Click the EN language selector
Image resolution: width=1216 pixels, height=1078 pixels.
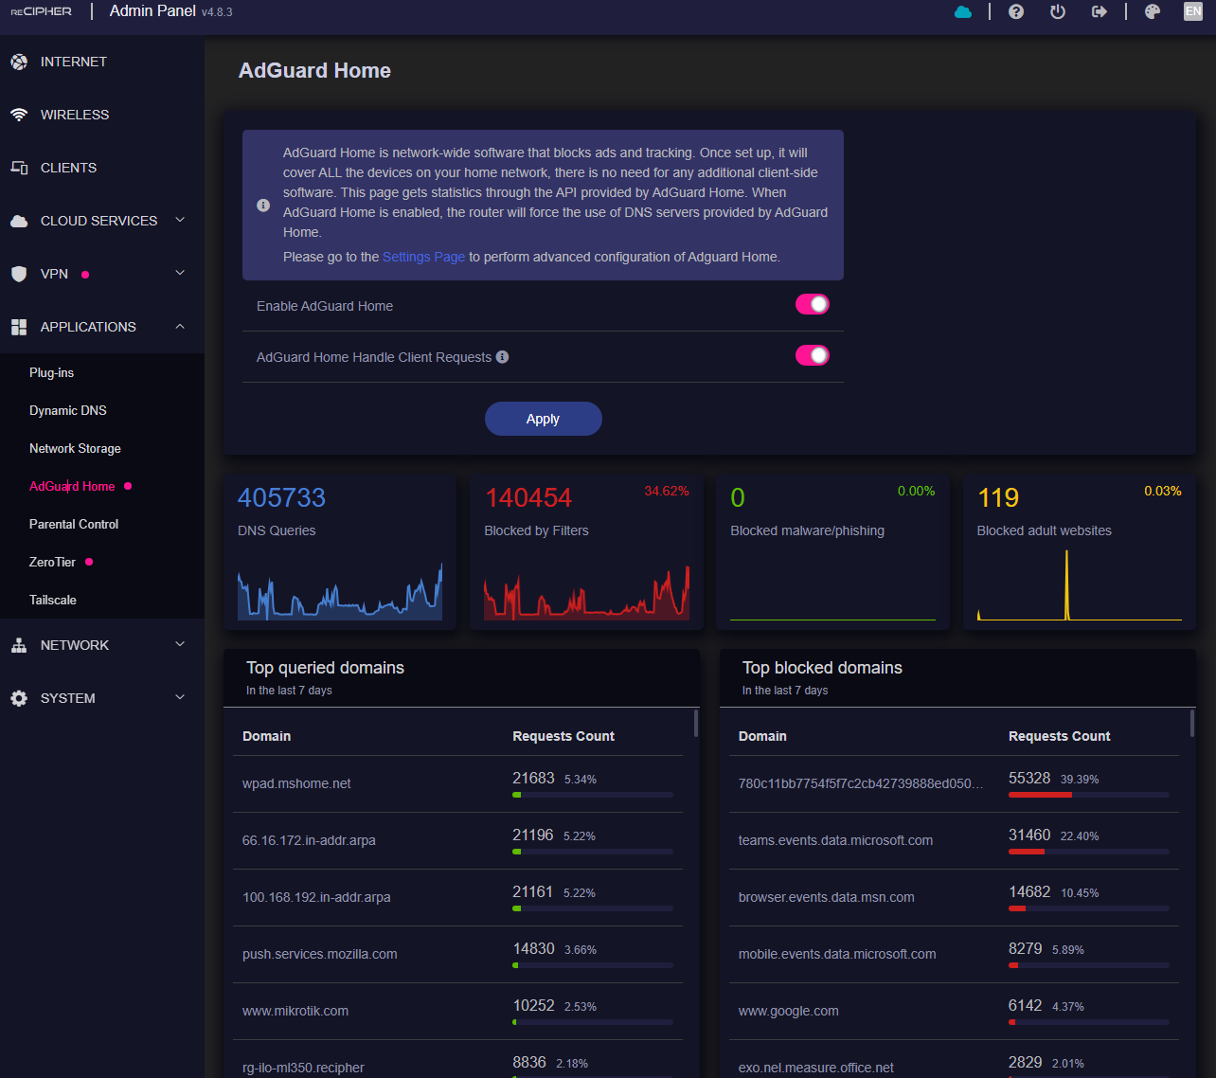1193,11
